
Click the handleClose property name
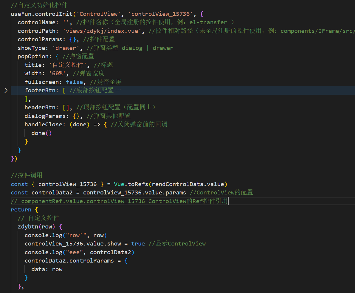(45, 124)
